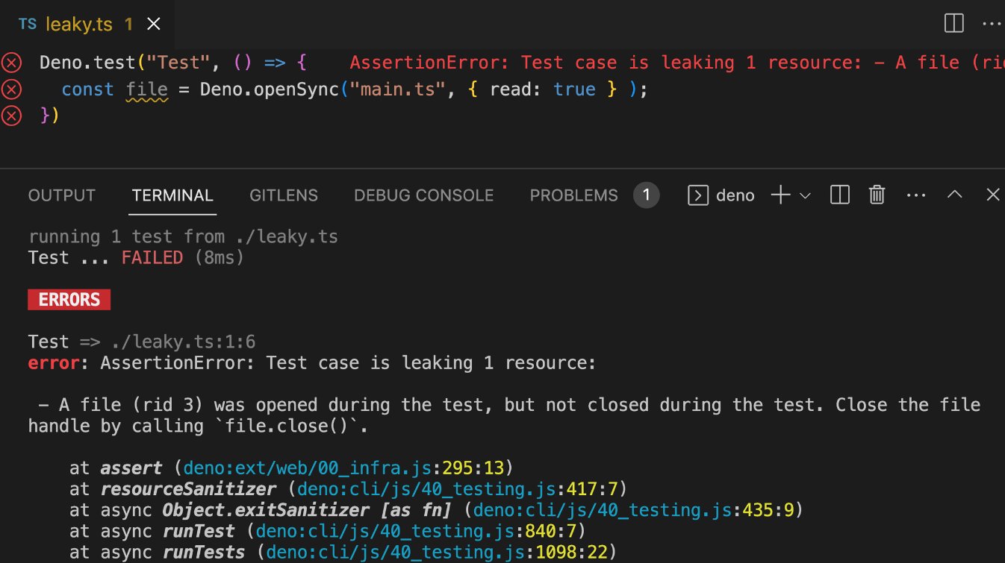
Task: Click the split editor icon top-right
Action: click(x=953, y=23)
